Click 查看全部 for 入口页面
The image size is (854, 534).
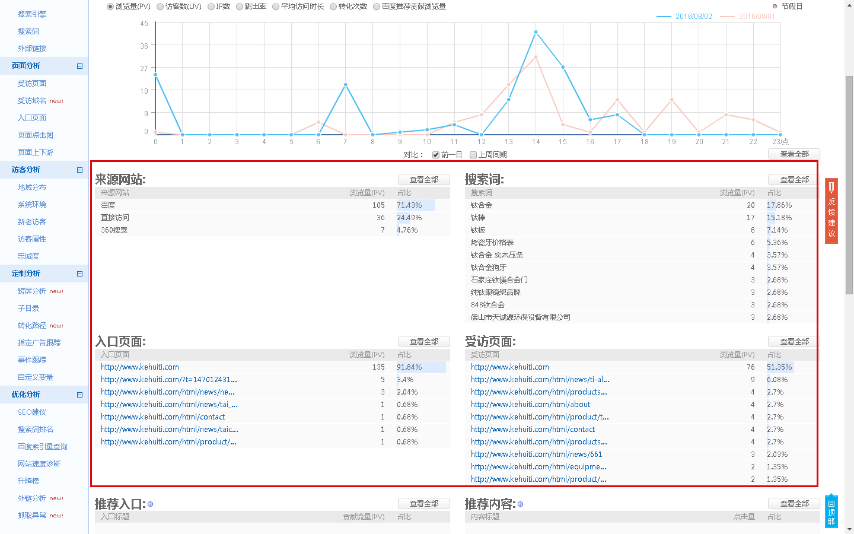point(424,342)
